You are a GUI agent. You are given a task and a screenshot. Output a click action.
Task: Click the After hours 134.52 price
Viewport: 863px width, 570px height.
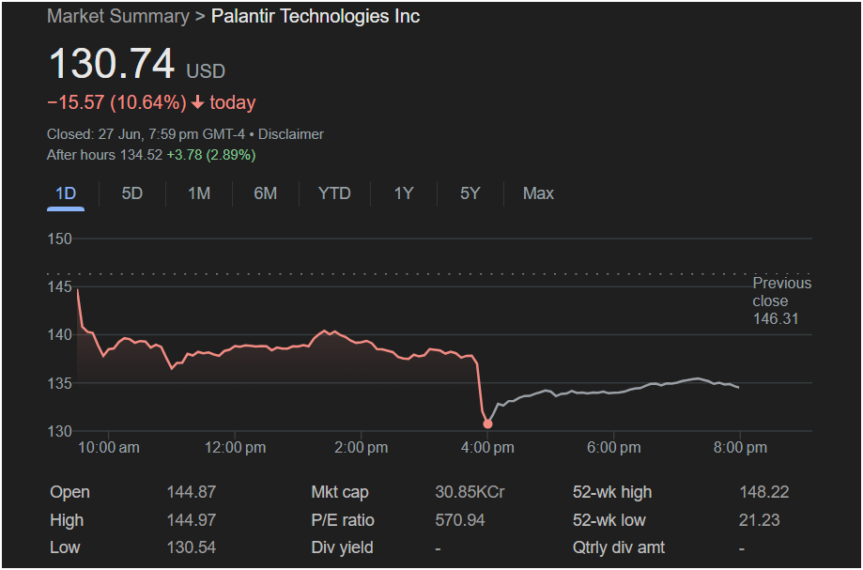(104, 155)
